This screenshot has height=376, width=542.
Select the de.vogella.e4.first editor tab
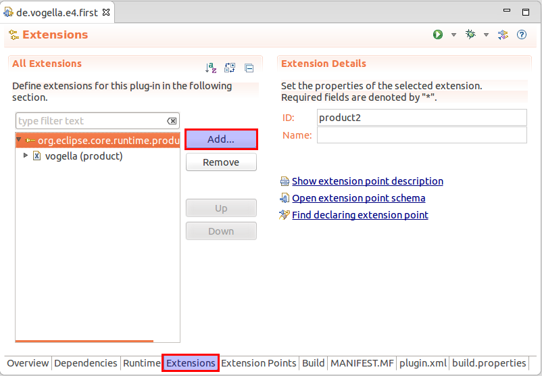click(x=57, y=13)
